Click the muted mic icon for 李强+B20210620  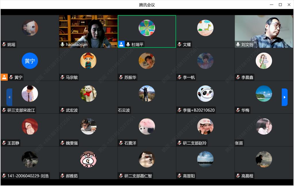(179, 110)
